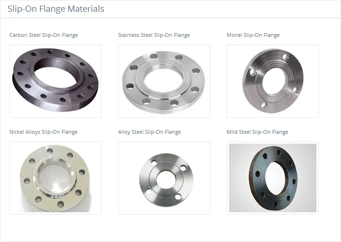Open the Mild Steel Slip-On Flange image

273,178
